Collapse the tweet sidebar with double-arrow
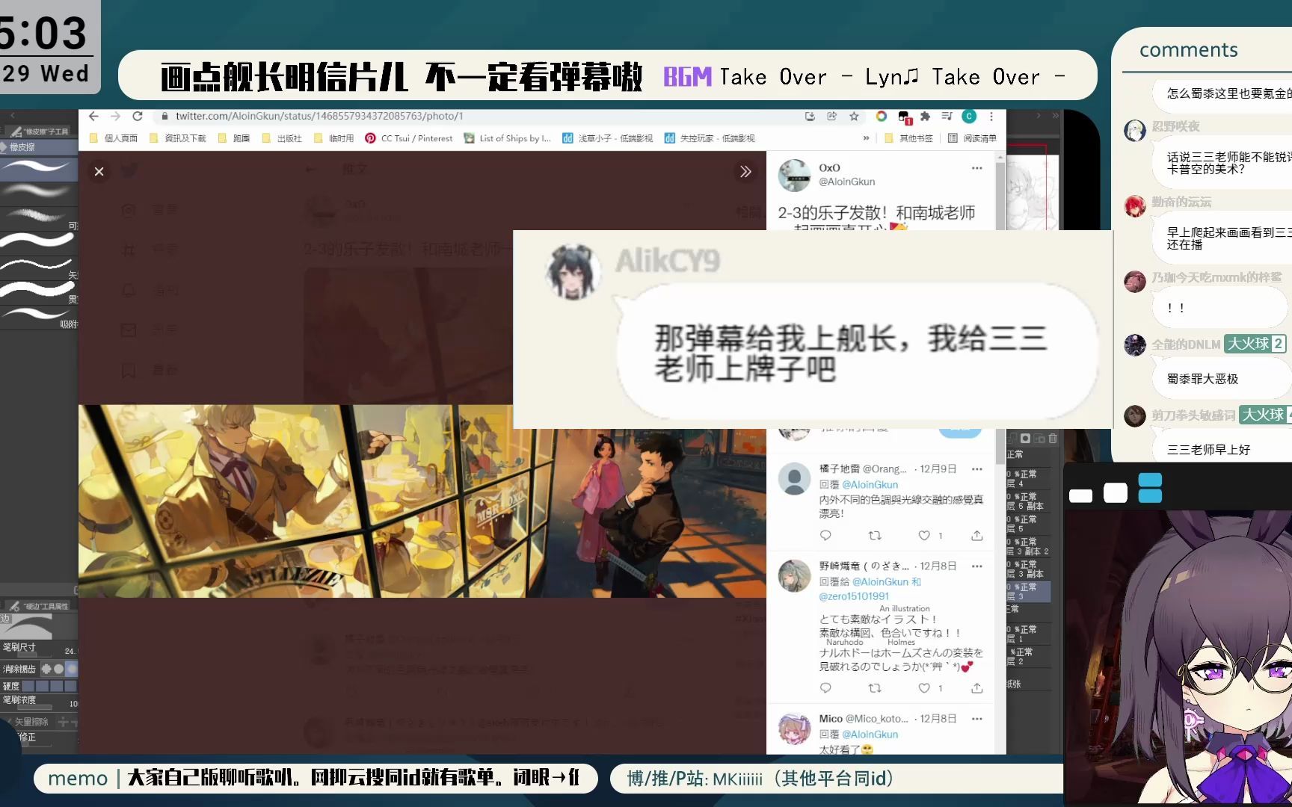1292x807 pixels. coord(745,172)
